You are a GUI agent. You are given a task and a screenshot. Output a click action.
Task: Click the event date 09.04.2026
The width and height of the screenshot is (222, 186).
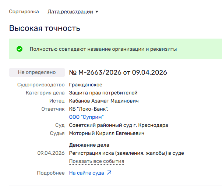[51, 153]
